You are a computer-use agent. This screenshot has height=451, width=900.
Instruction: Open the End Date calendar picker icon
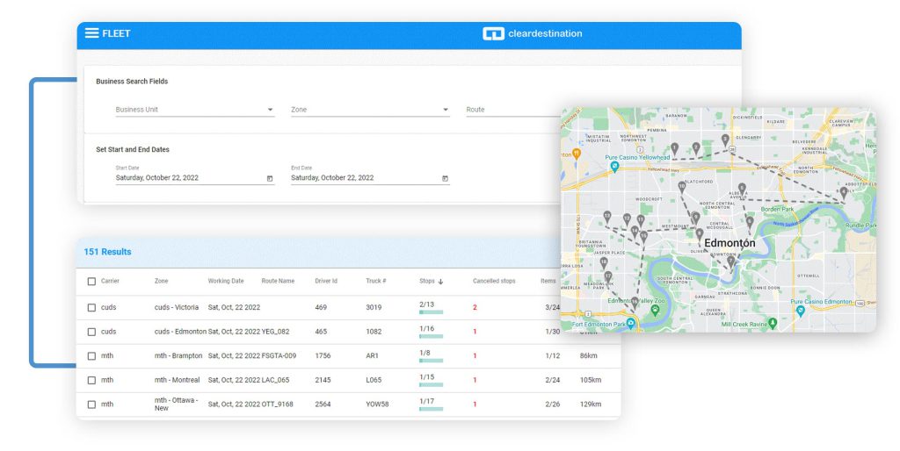pos(445,178)
